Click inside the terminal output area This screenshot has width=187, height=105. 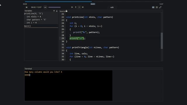coord(68,85)
